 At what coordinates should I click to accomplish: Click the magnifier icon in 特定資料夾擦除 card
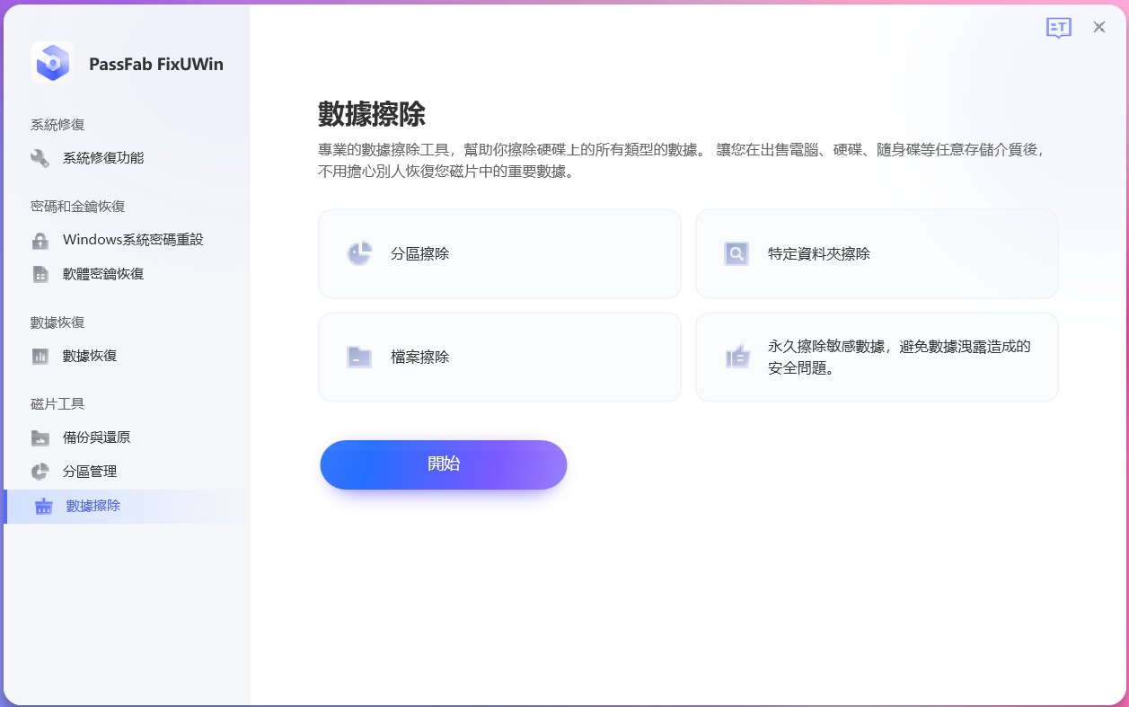[736, 254]
